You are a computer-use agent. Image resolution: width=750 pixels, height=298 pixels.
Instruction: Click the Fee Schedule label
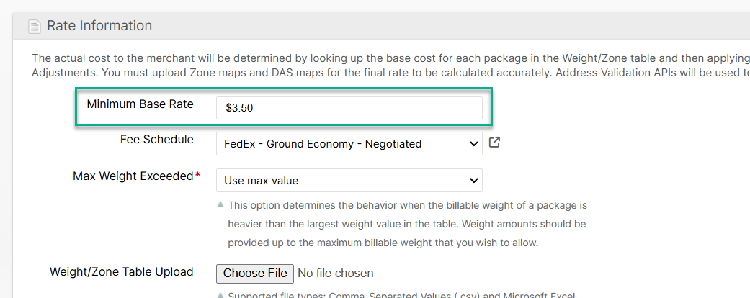[156, 140]
